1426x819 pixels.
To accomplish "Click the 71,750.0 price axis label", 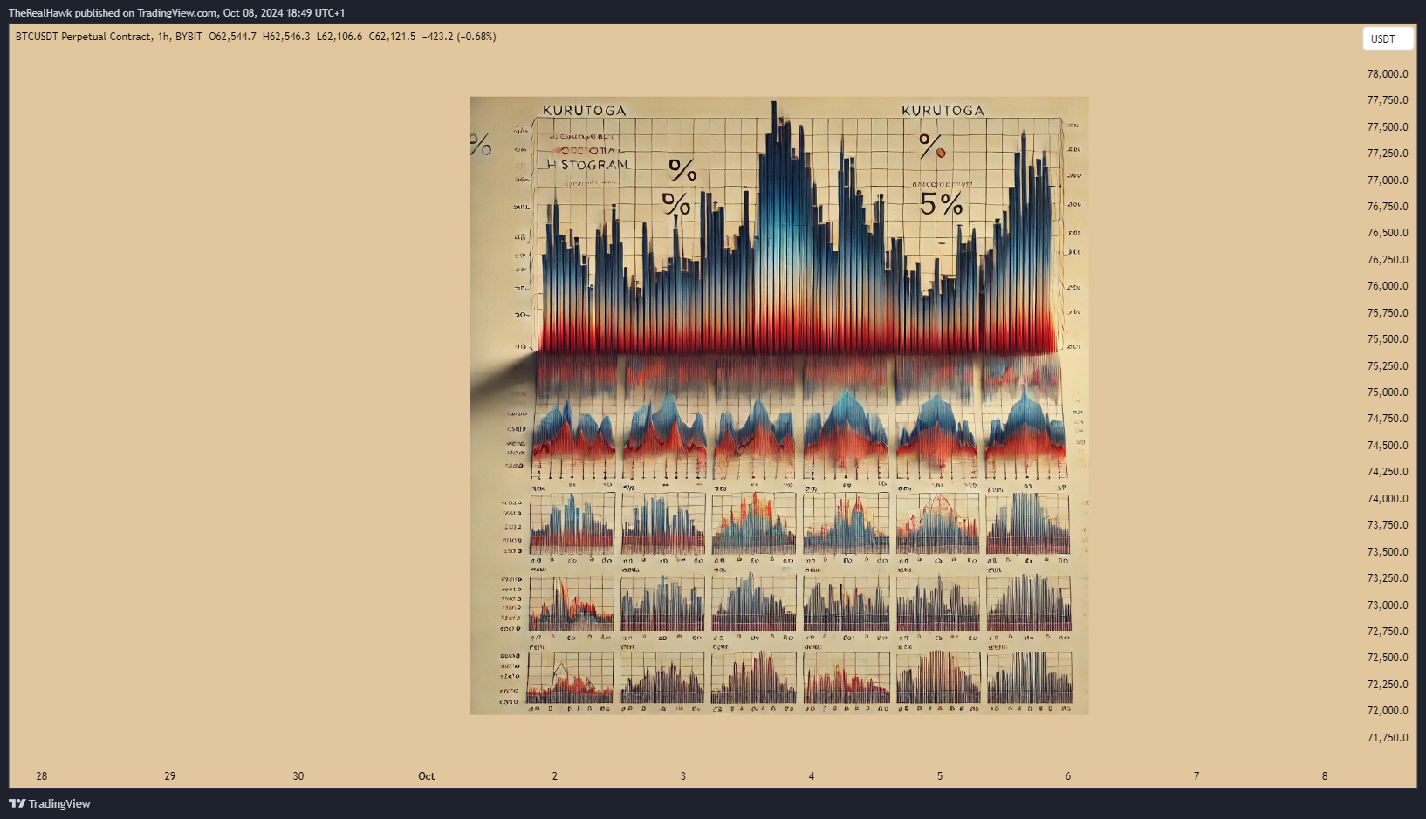I will click(1388, 738).
